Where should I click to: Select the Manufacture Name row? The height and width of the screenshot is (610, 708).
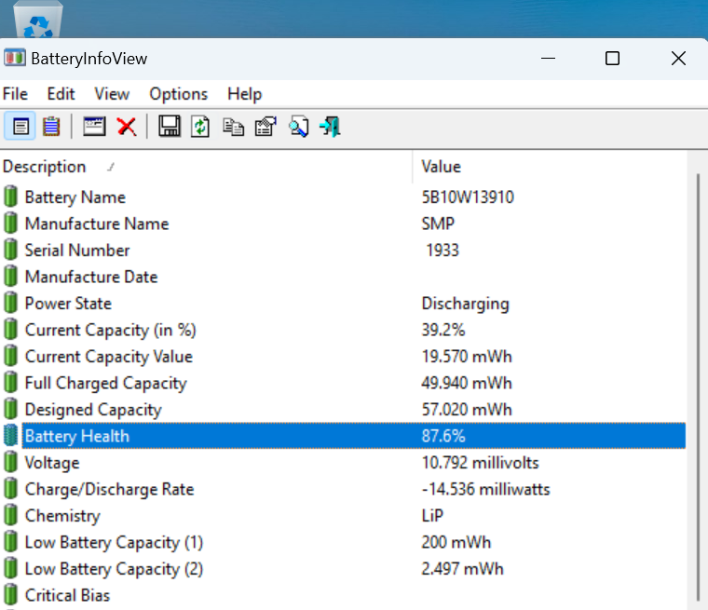343,224
